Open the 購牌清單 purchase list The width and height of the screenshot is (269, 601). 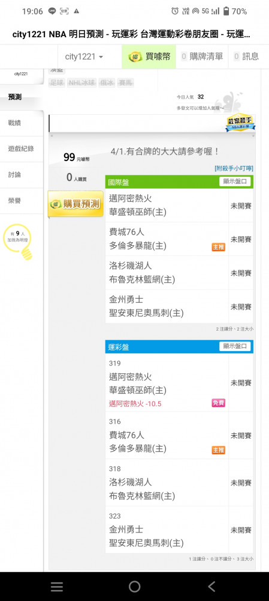tap(202, 56)
